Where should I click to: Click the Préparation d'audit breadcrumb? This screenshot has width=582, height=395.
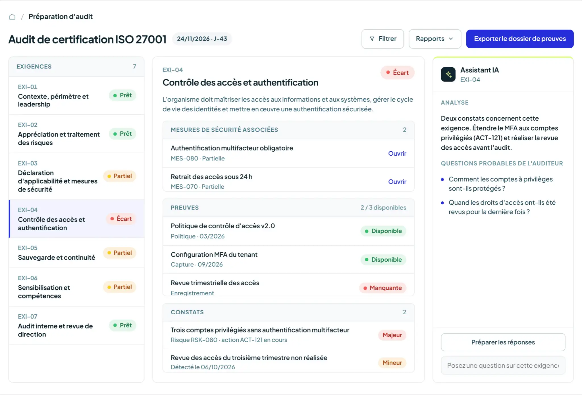coord(61,17)
